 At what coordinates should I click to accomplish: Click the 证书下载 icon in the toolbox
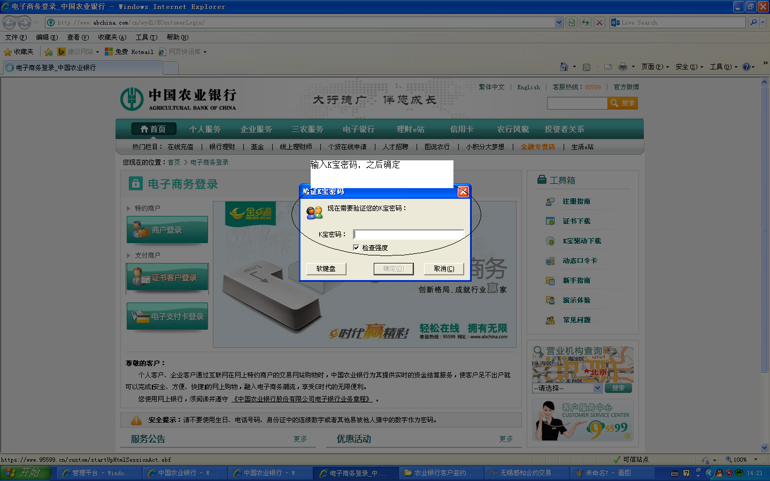coord(550,221)
